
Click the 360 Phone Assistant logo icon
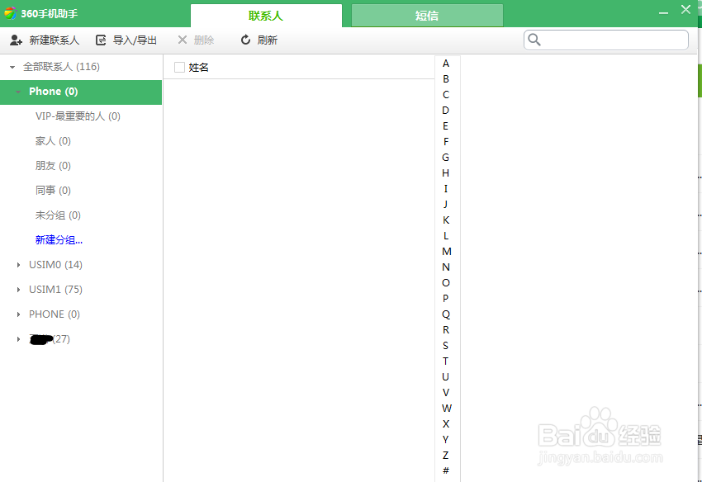tap(10, 13)
